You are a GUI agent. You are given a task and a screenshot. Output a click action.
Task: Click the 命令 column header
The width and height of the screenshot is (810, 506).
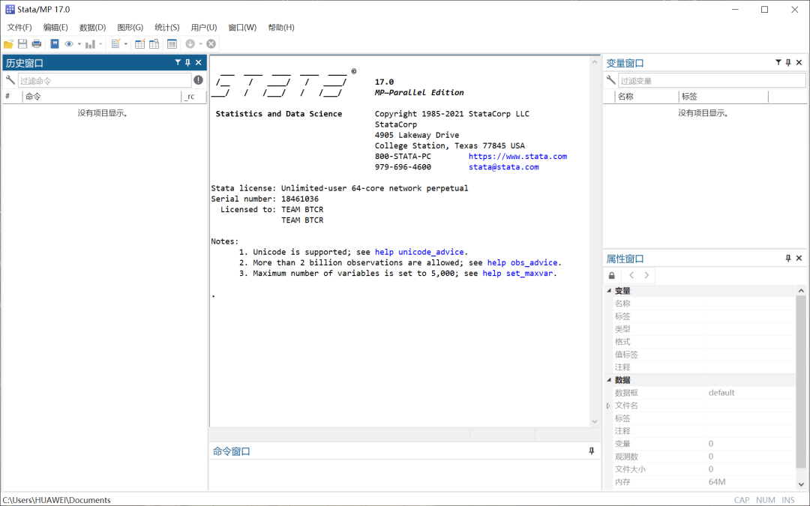point(102,97)
